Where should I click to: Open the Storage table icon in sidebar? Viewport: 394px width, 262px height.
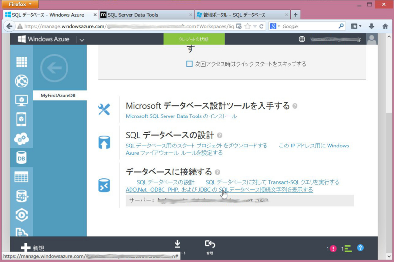22,177
